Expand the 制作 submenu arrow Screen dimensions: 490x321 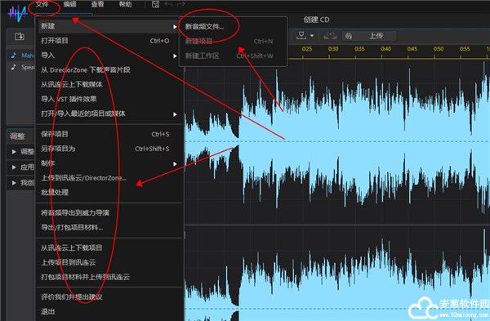coord(175,164)
